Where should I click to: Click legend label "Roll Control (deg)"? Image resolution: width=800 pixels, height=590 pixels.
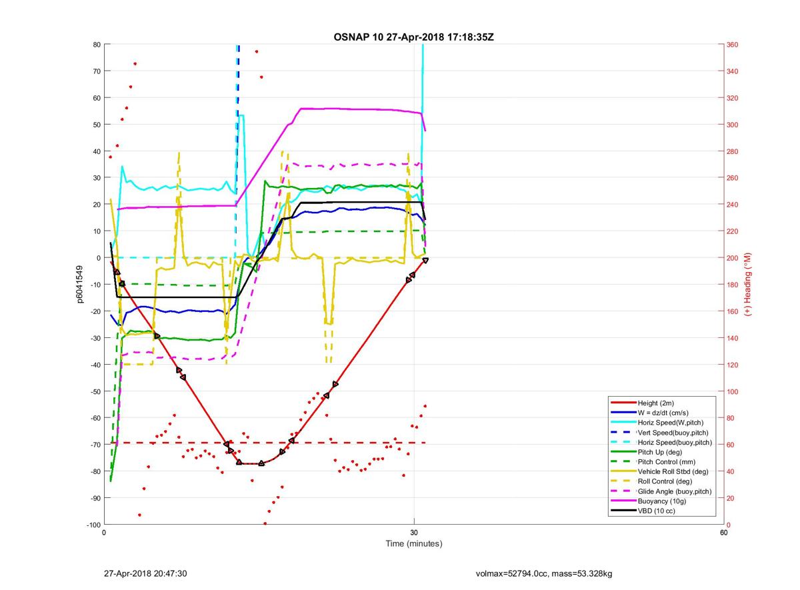pos(665,481)
